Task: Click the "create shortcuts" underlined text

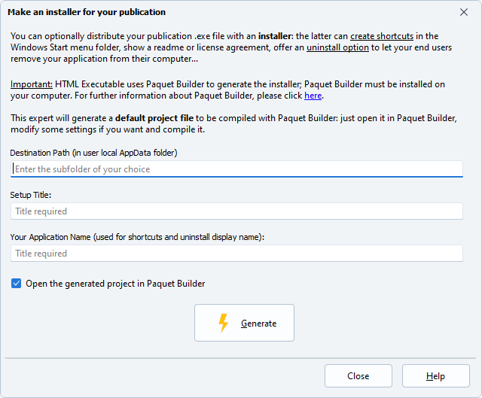Action: 383,36
